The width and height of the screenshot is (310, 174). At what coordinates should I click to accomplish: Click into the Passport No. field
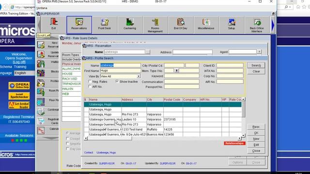coord(182,87)
